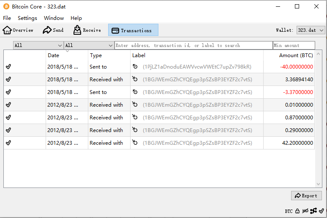Click the BTC unit selector in status bar
The width and height of the screenshot is (327, 218).
(289, 211)
